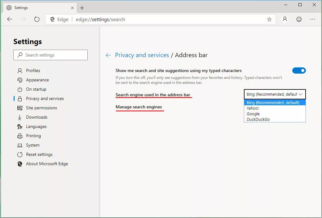322x218 pixels.
Task: Click the 'Address bar' breadcrumb text
Action: pos(191,55)
